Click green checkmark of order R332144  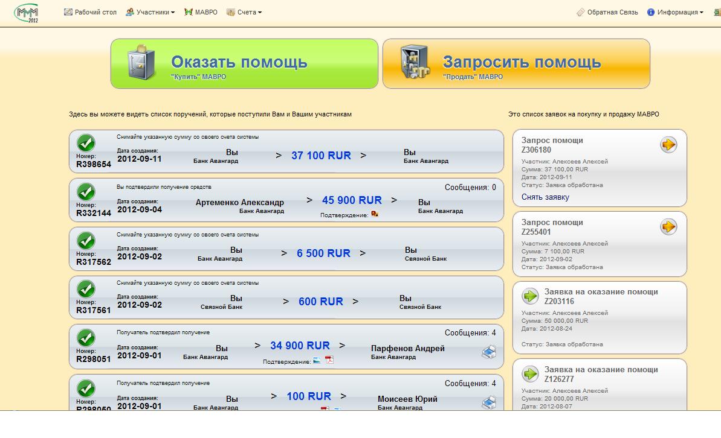[86, 192]
